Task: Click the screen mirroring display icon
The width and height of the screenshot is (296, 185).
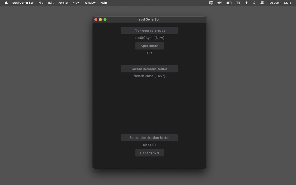Action: [x=211, y=3]
